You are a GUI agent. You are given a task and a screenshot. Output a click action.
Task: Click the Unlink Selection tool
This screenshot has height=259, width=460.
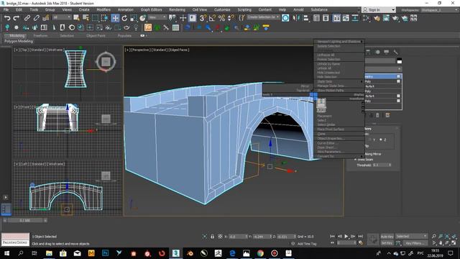37,18
